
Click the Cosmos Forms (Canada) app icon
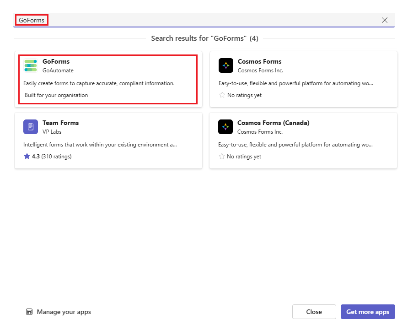click(225, 127)
